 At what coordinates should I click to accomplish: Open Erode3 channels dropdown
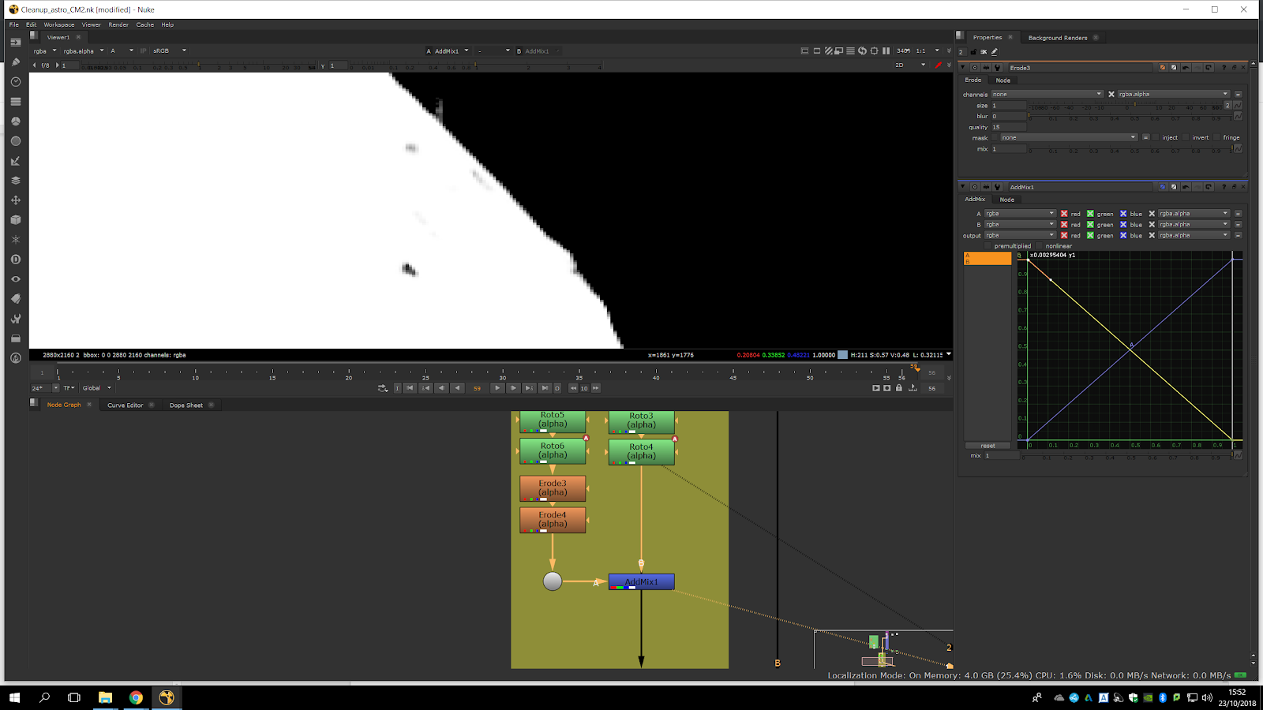tap(1047, 94)
